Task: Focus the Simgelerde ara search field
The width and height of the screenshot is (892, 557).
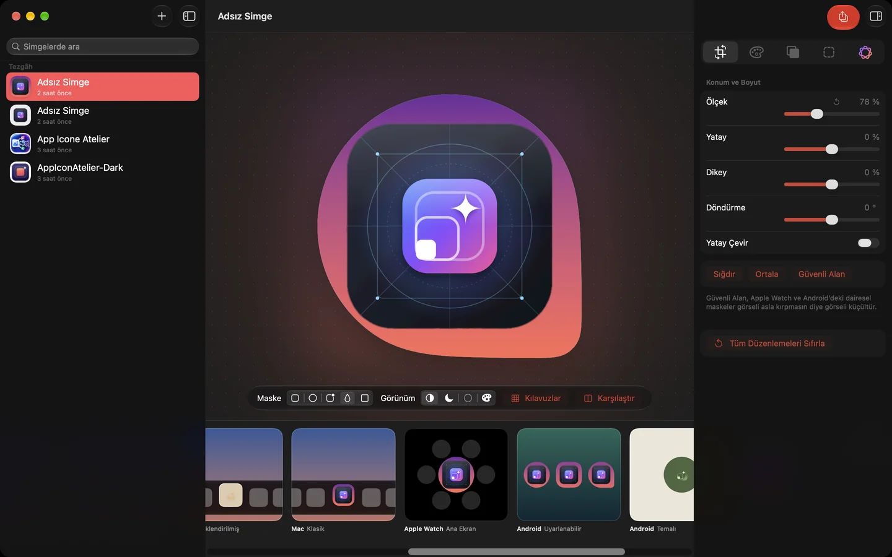Action: (x=103, y=46)
